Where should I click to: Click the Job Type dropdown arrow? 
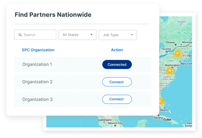132,35
